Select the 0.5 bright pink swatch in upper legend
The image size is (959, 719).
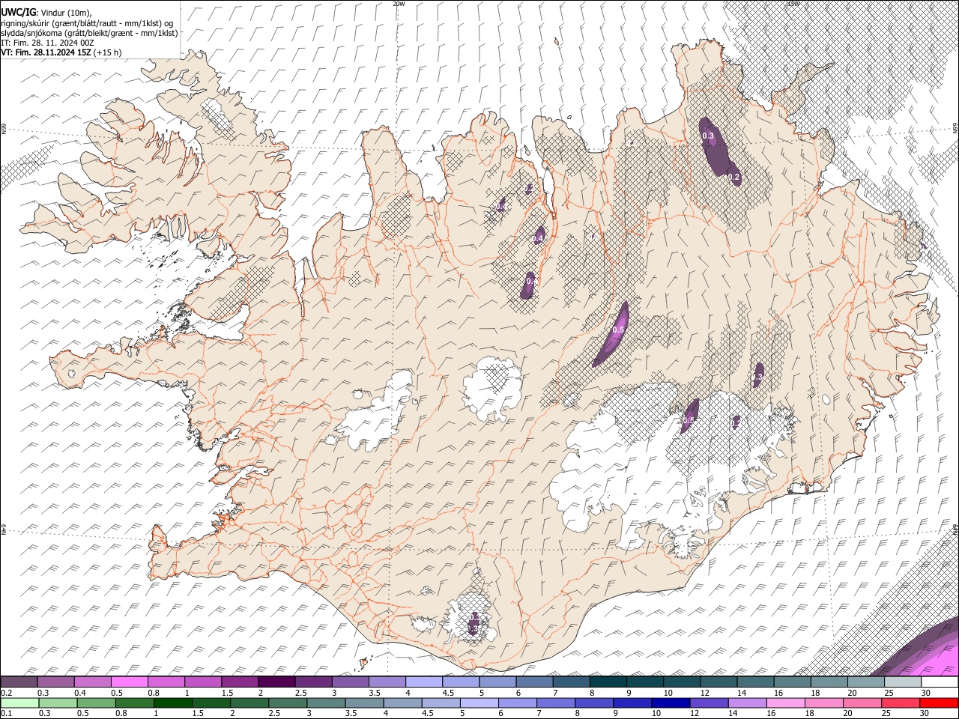tap(130, 682)
